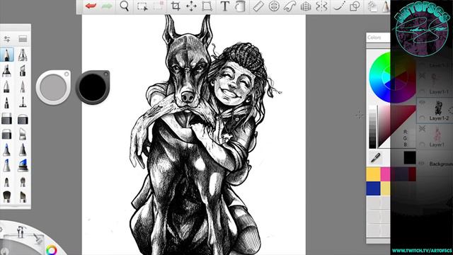453x255 pixels.
Task: Select the Layer1-2 layer thumbnail
Action: (x=439, y=108)
